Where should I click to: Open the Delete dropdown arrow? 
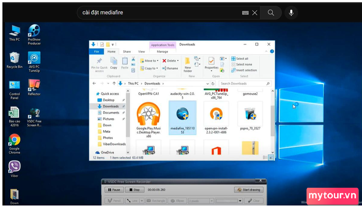click(178, 60)
